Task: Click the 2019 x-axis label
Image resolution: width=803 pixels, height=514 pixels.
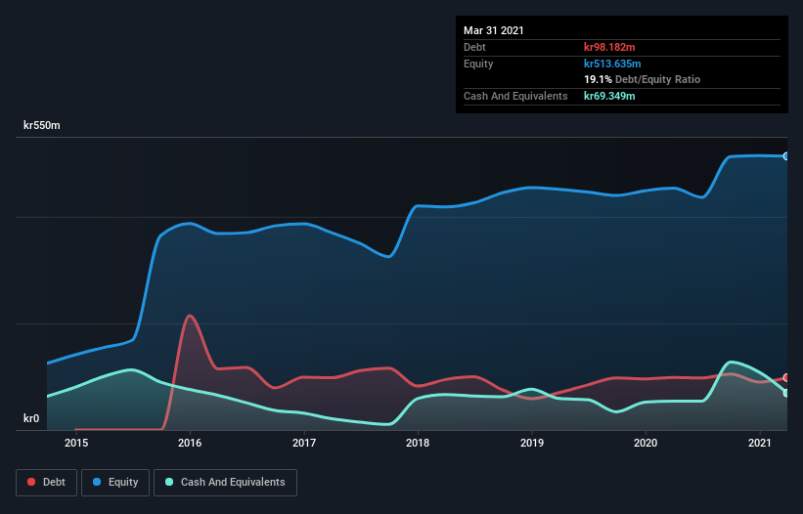Action: tap(531, 443)
